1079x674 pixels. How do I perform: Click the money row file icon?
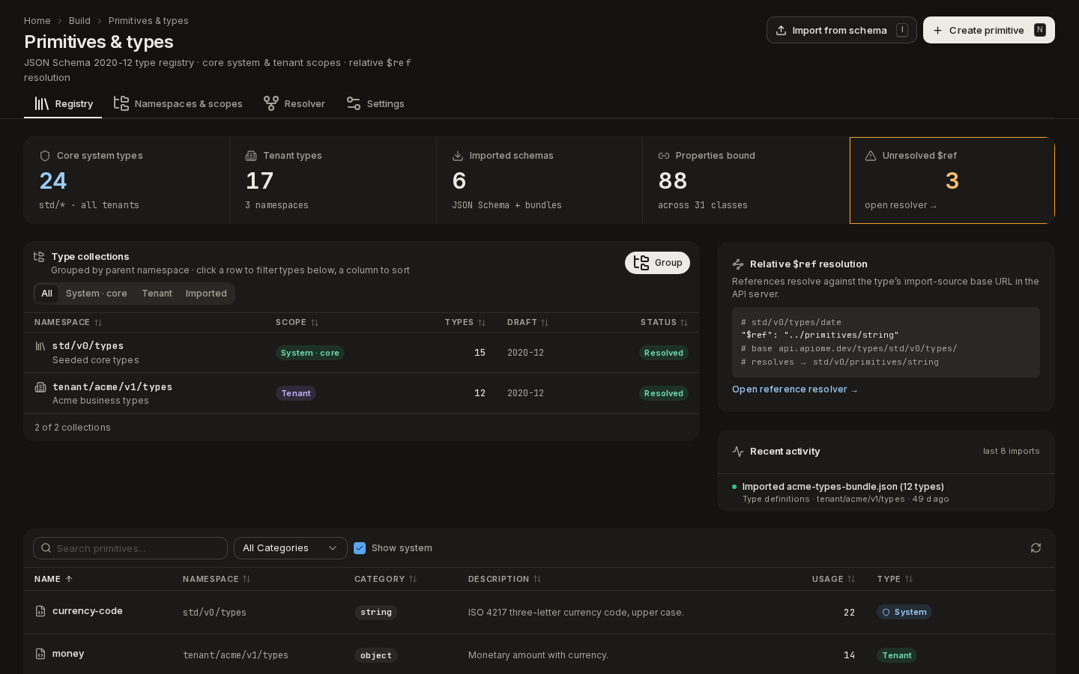tap(40, 654)
